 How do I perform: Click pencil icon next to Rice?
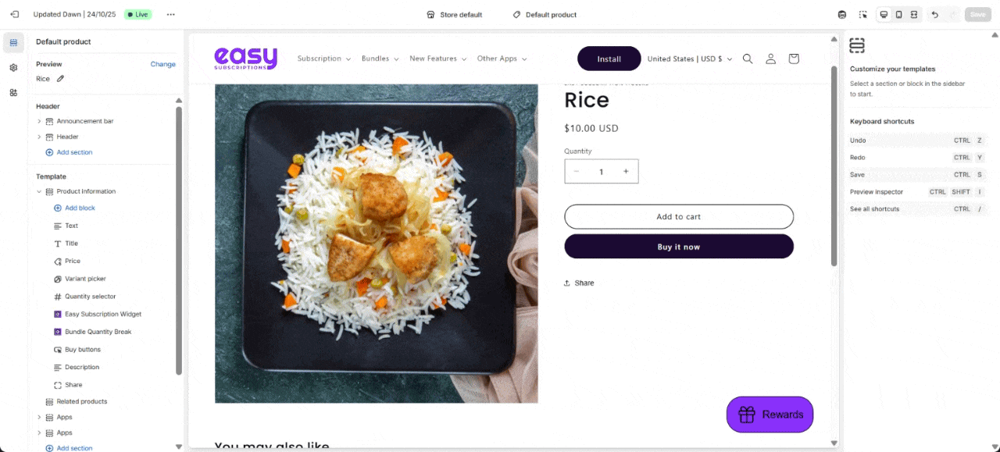[60, 79]
